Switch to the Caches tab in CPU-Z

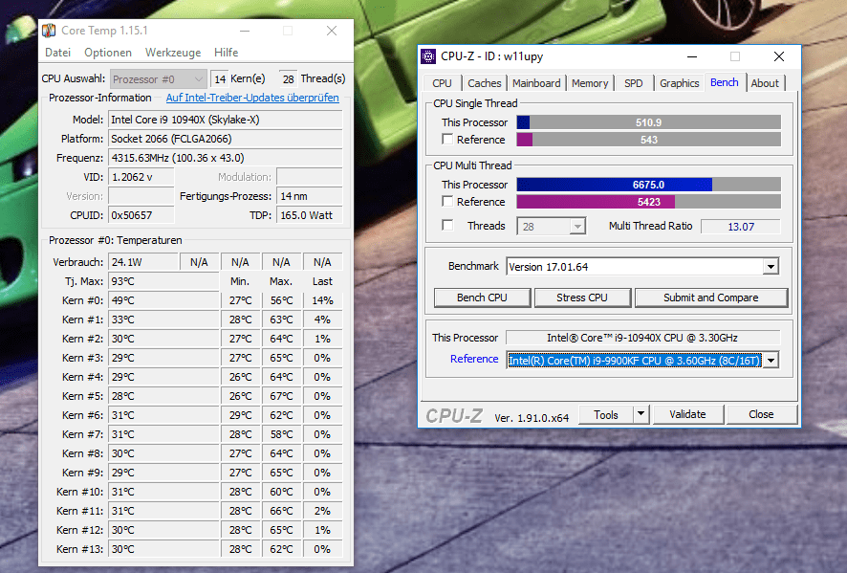pyautogui.click(x=484, y=83)
